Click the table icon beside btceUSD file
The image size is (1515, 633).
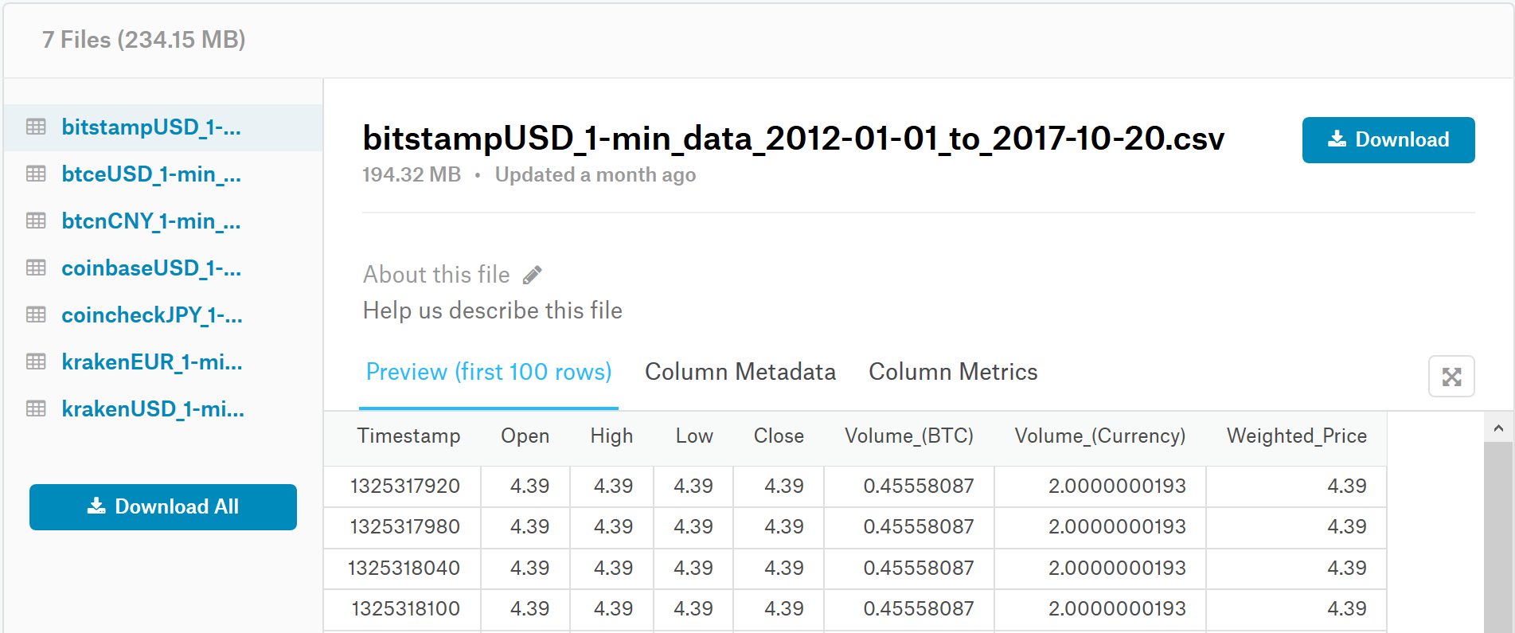point(36,174)
